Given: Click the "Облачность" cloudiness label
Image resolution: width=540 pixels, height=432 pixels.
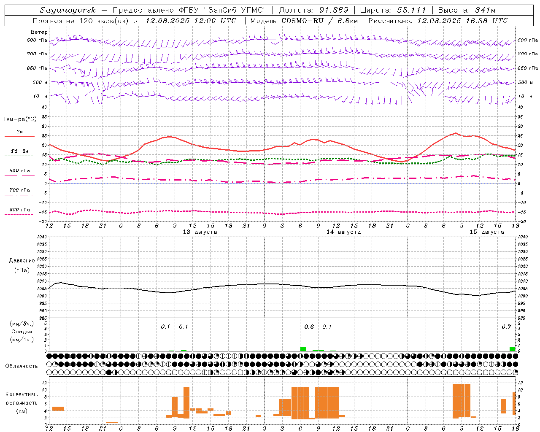Looking at the screenshot, I should [x=22, y=366].
